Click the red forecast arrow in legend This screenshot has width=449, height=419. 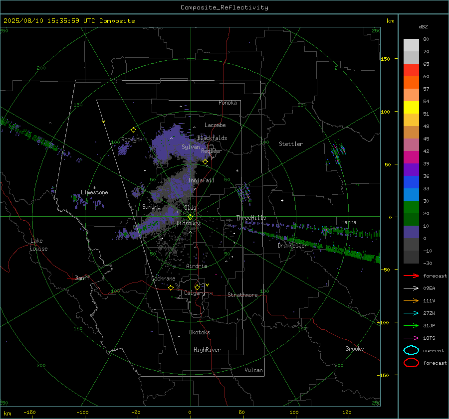pyautogui.click(x=411, y=276)
